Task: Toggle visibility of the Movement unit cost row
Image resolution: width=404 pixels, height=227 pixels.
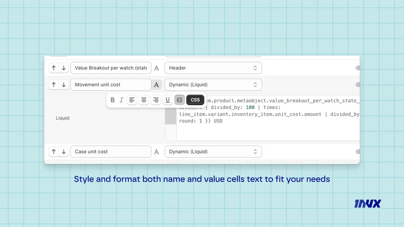Action: [358, 85]
